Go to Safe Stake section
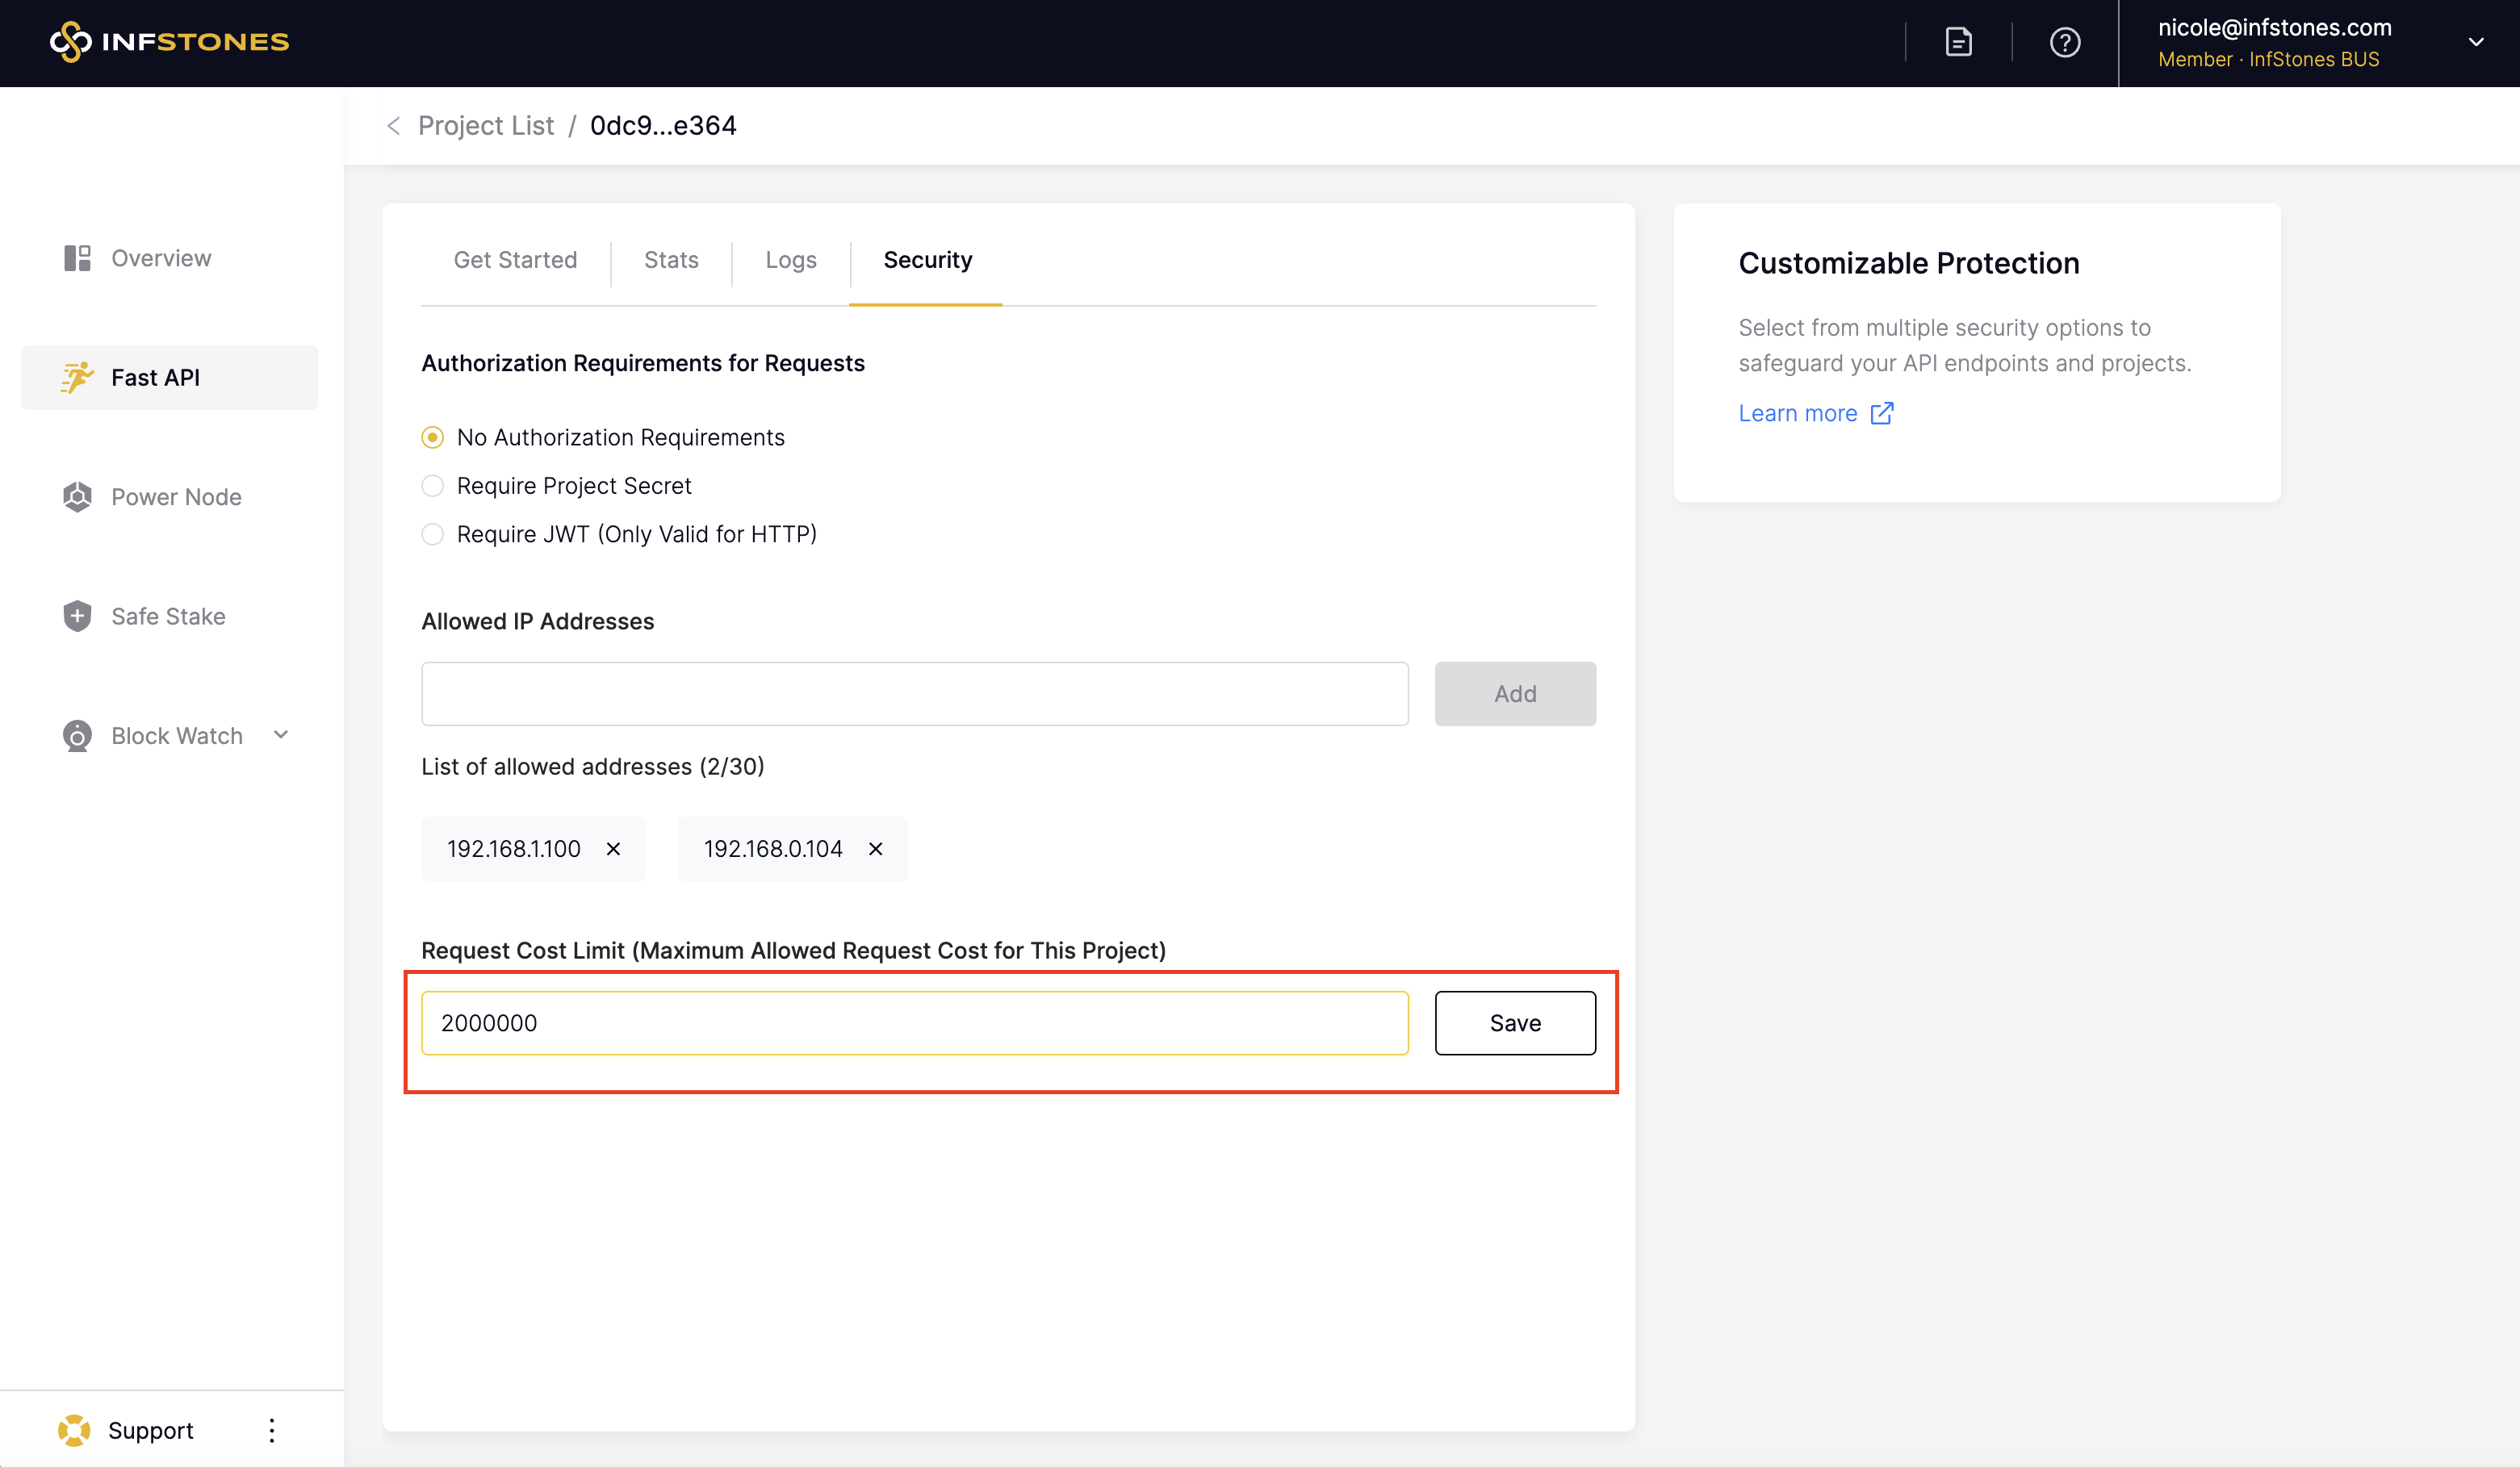 pos(167,616)
